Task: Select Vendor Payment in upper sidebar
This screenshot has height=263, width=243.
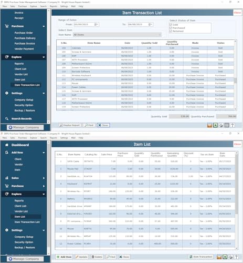Action: pyautogui.click(x=24, y=49)
